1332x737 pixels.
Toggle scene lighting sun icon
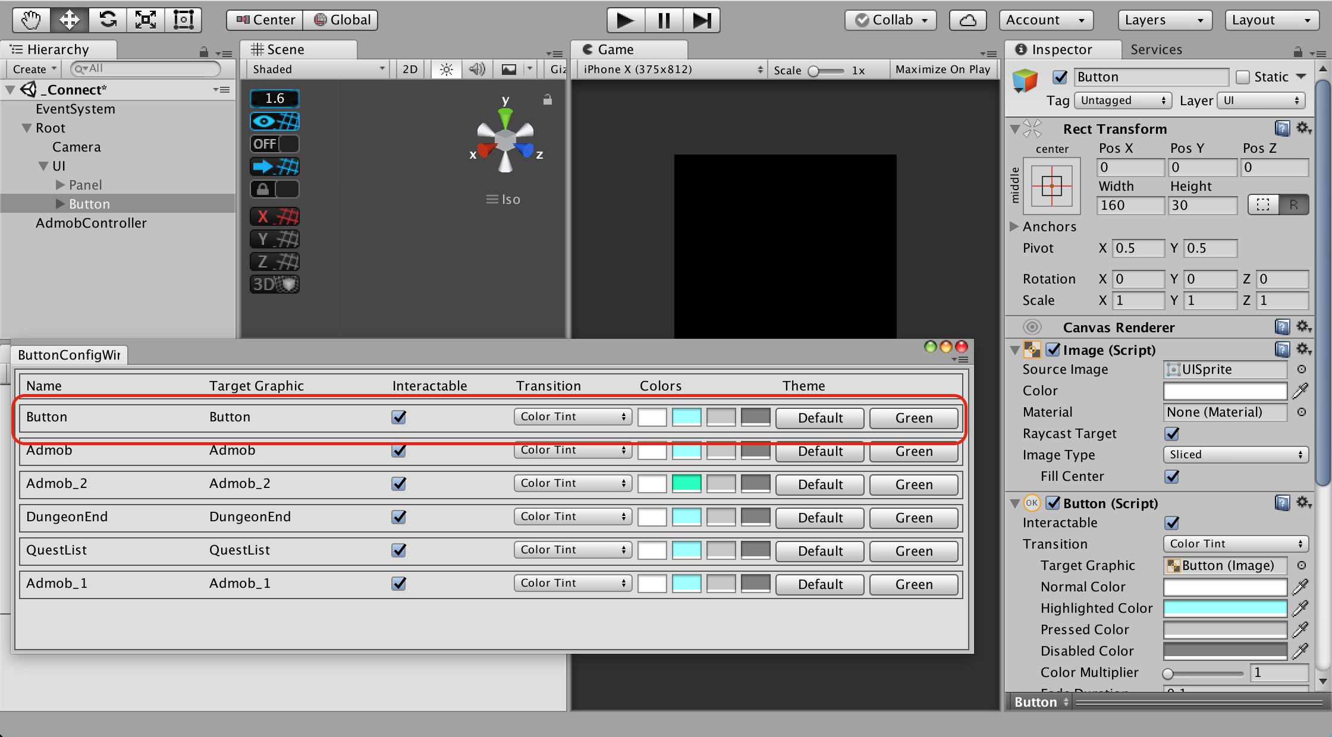(x=446, y=70)
